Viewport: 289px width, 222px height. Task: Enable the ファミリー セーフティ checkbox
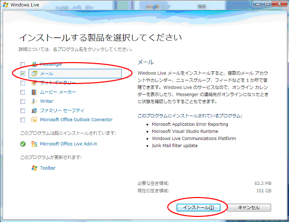(x=22, y=110)
